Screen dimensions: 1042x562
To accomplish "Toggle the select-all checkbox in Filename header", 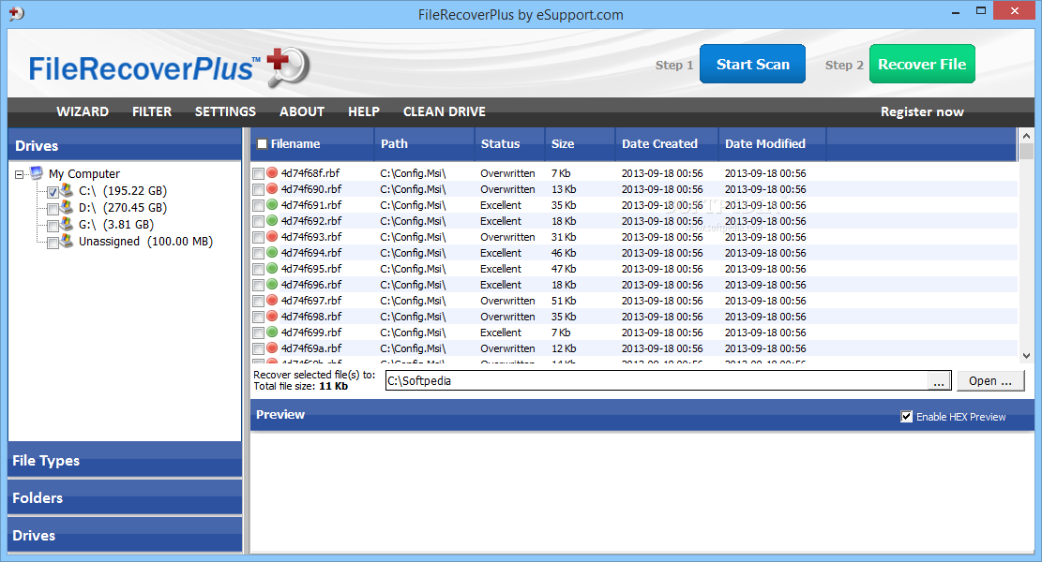I will pos(262,144).
